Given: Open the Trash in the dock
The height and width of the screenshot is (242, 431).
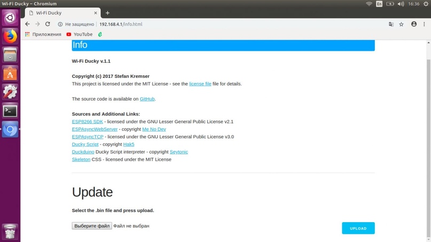Looking at the screenshot, I should click(x=10, y=231).
